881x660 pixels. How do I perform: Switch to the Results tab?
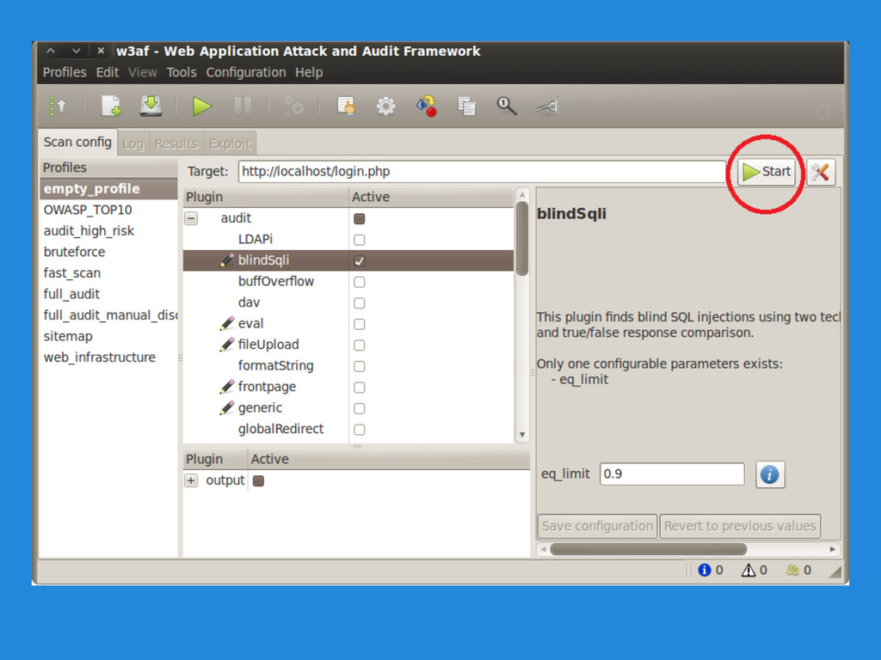[x=176, y=144]
